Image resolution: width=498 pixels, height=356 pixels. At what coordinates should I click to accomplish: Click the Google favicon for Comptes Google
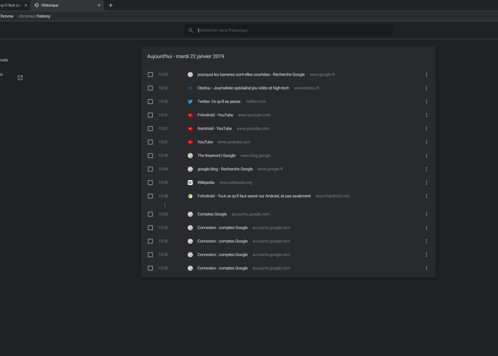[x=190, y=214]
